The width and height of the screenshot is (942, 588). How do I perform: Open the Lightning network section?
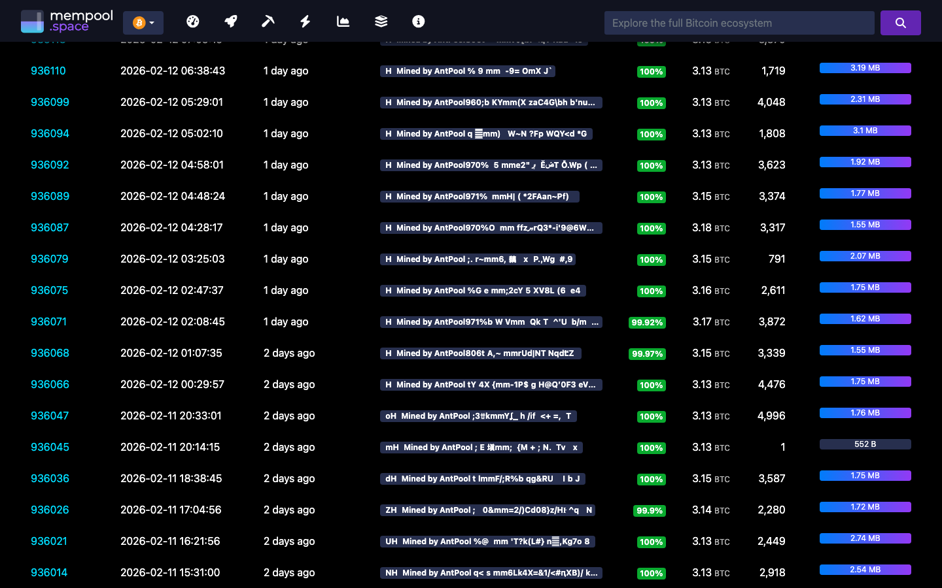[x=305, y=21]
